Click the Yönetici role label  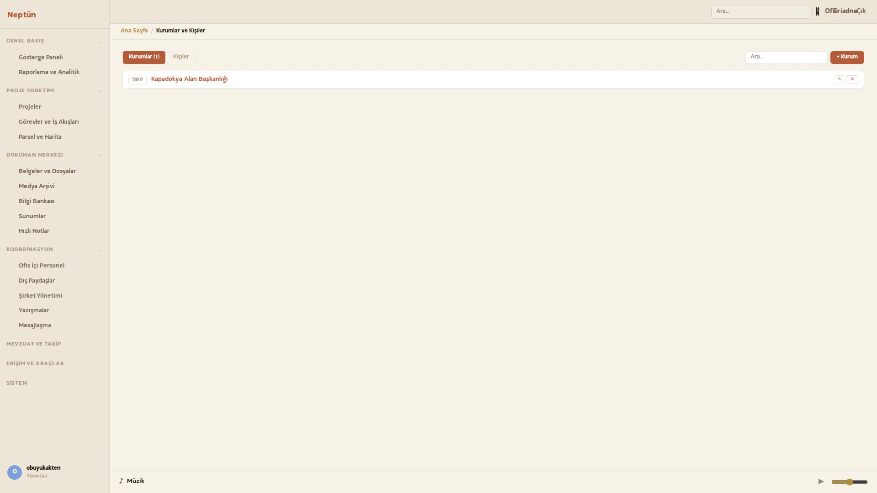[37, 476]
